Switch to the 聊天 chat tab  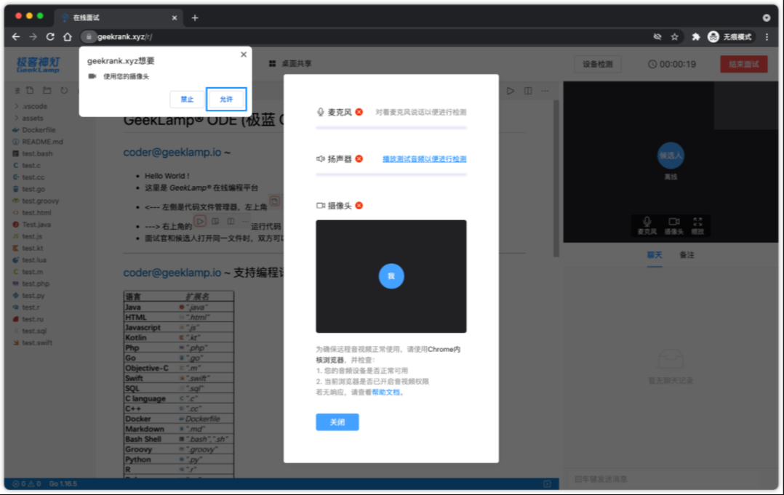(654, 254)
